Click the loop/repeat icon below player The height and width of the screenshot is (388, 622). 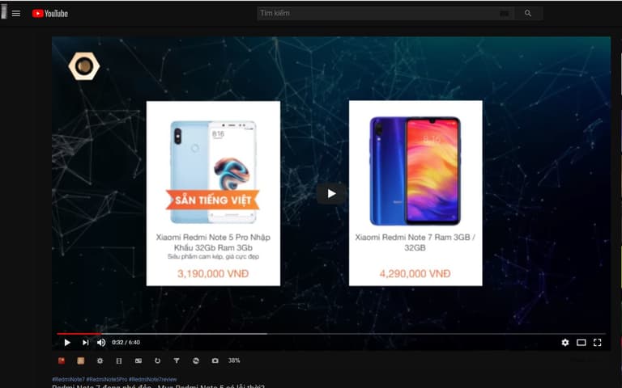157,361
